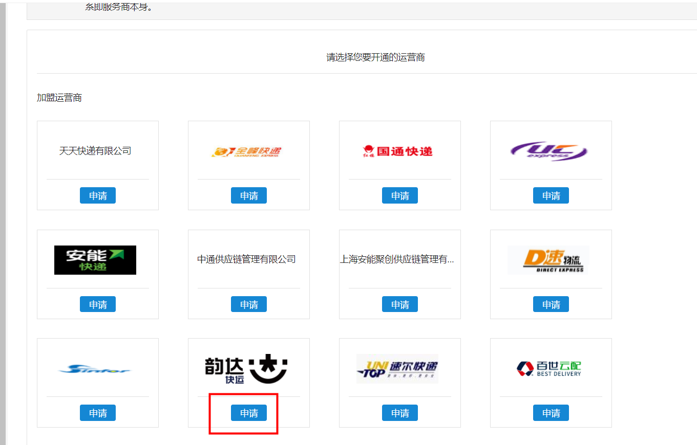Click the blue Sinfor logo
Image resolution: width=697 pixels, height=445 pixels.
tap(95, 369)
